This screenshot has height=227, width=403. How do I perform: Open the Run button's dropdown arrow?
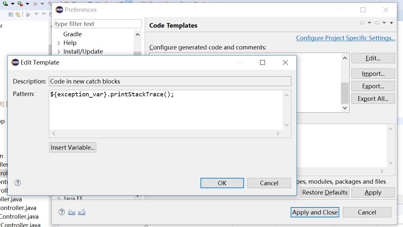12,4
